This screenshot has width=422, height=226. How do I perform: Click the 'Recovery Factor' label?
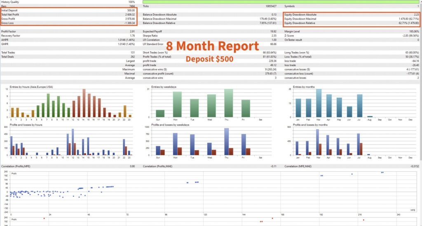[x=10, y=36]
